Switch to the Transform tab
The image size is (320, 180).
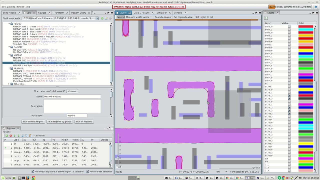[x=58, y=13]
